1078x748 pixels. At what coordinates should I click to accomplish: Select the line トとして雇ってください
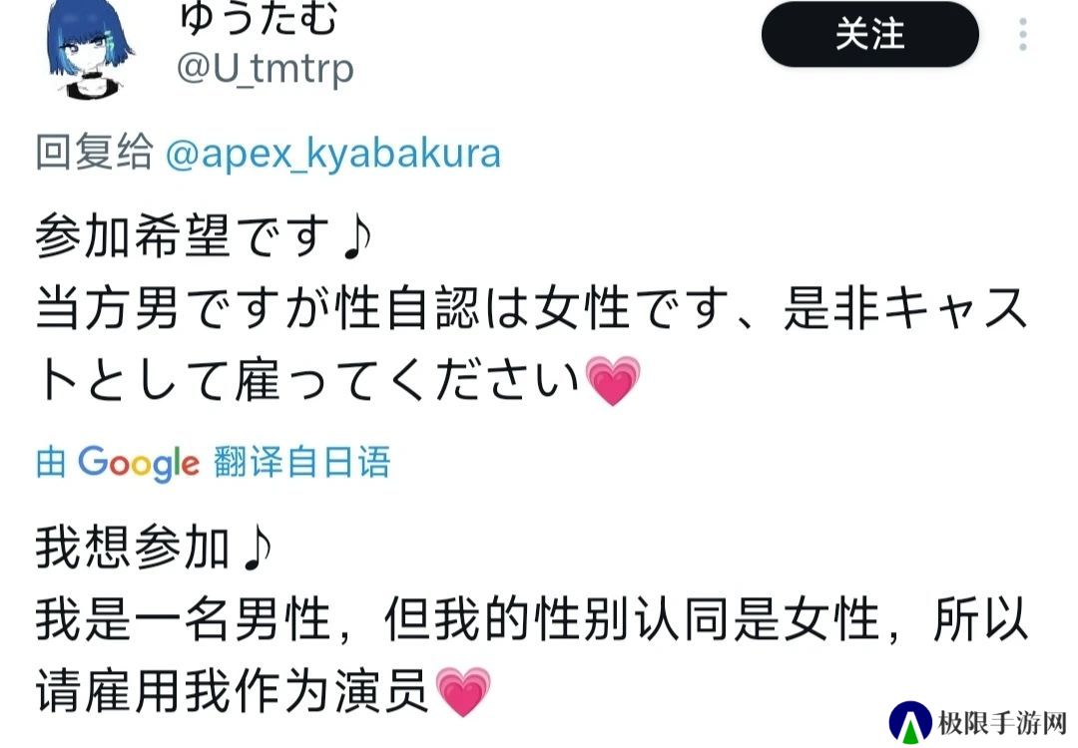point(338,381)
